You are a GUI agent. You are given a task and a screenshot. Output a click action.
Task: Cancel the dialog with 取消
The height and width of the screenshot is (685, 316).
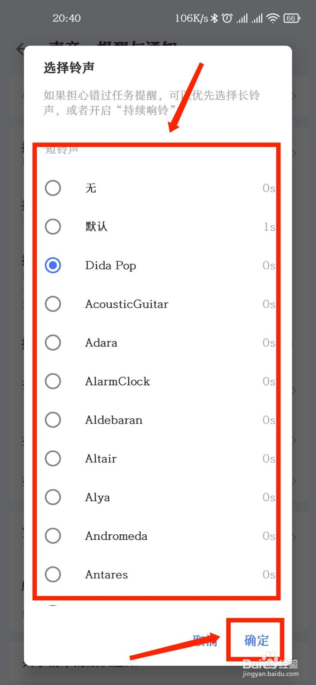click(x=205, y=640)
